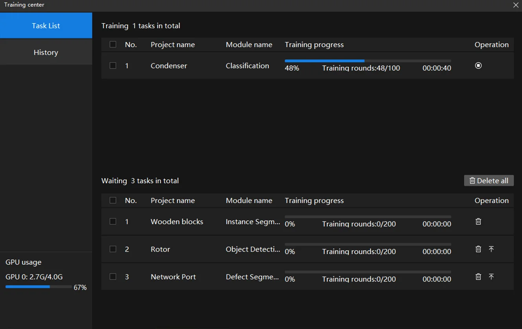The width and height of the screenshot is (522, 329).
Task: Click the truncated Object Detecti... module name
Action: tap(253, 249)
